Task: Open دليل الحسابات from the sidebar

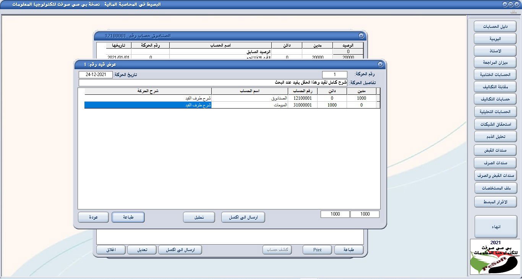Action: pyautogui.click(x=495, y=26)
